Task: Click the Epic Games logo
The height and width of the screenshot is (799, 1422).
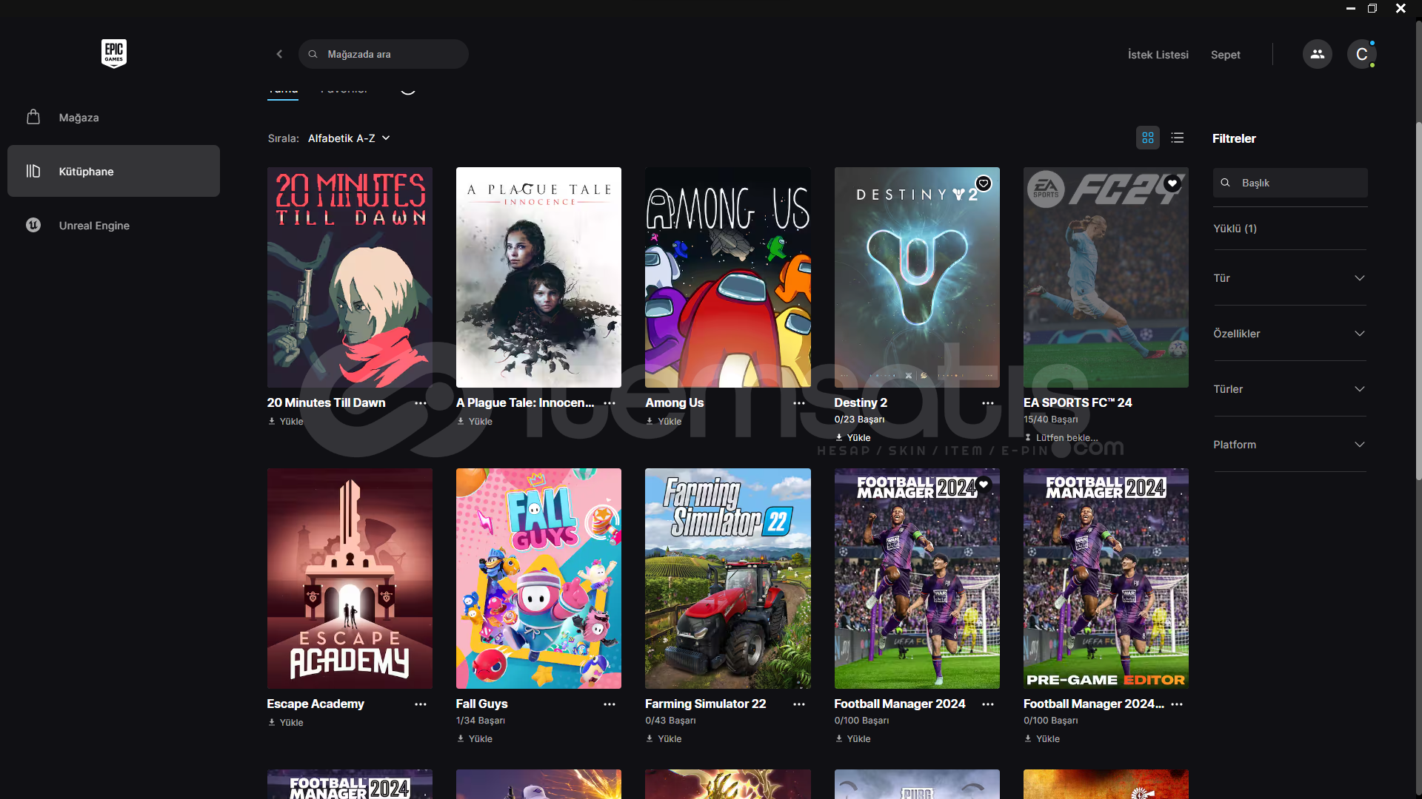Action: pyautogui.click(x=114, y=53)
